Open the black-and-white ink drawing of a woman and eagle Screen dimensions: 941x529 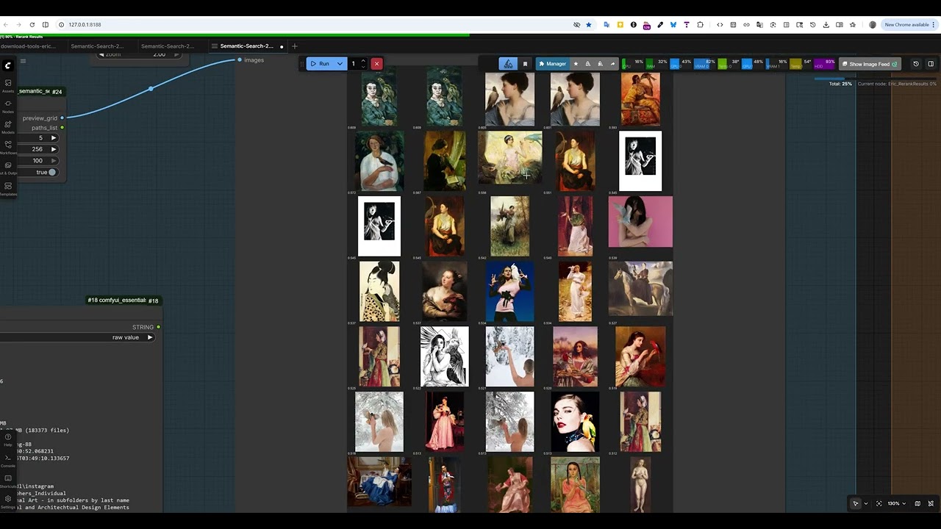click(444, 356)
